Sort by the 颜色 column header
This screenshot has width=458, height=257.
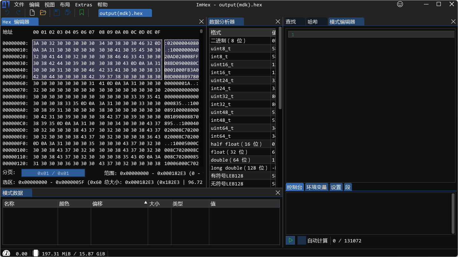tap(74, 204)
